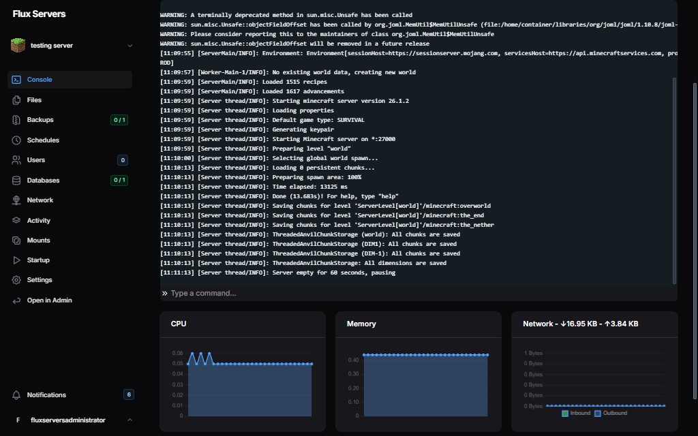Viewport: 698px width, 436px height.
Task: Navigate to Schedules
Action: tap(70, 140)
